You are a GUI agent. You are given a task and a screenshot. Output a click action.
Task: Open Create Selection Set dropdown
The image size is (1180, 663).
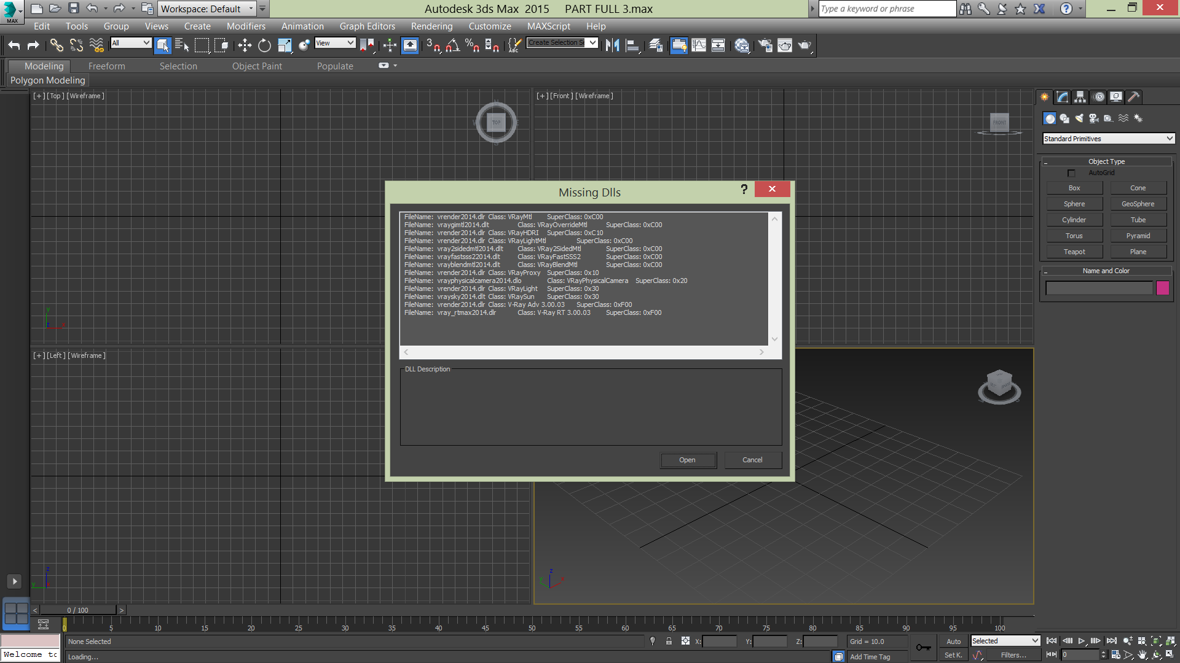coord(562,42)
